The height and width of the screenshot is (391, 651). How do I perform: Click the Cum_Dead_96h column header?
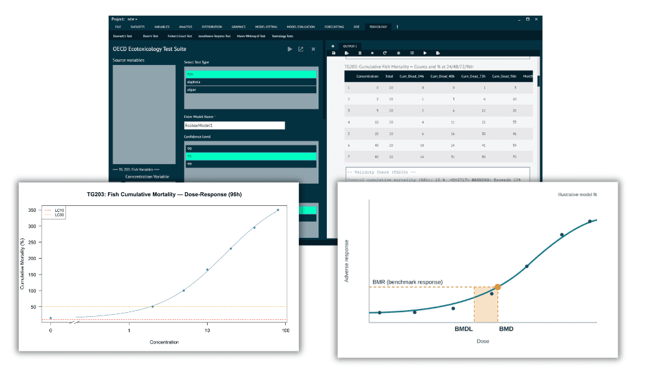point(504,76)
